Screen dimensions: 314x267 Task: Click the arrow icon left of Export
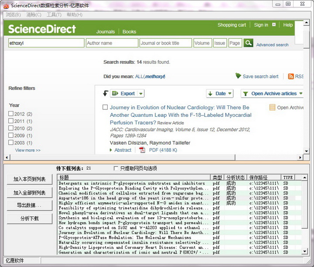pos(105,93)
